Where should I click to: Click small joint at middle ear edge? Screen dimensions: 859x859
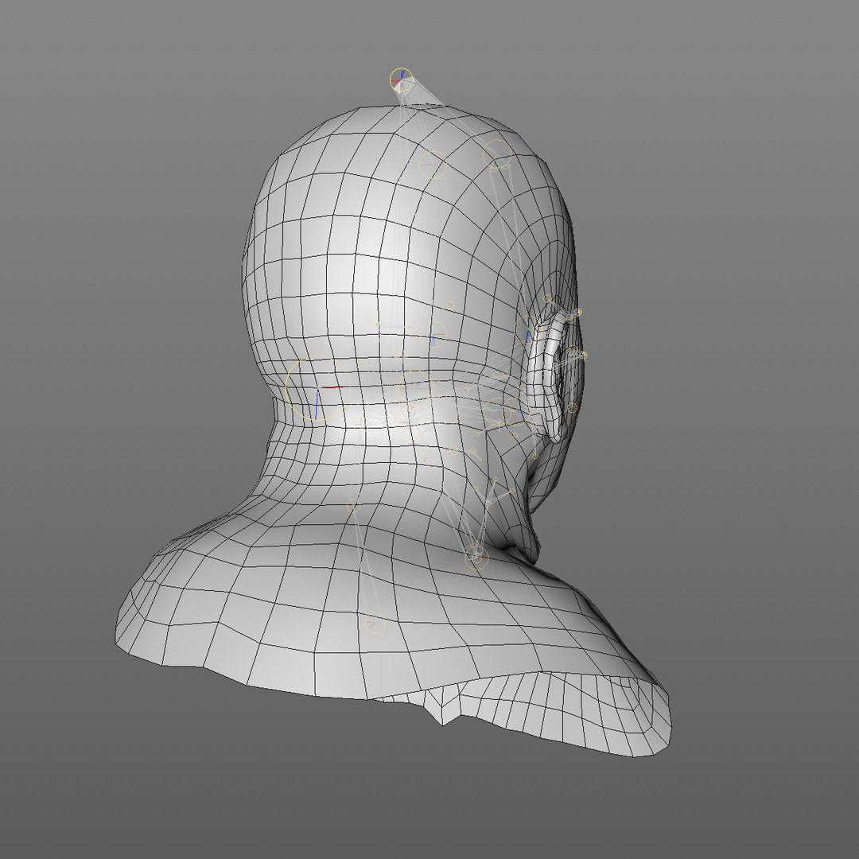point(584,355)
